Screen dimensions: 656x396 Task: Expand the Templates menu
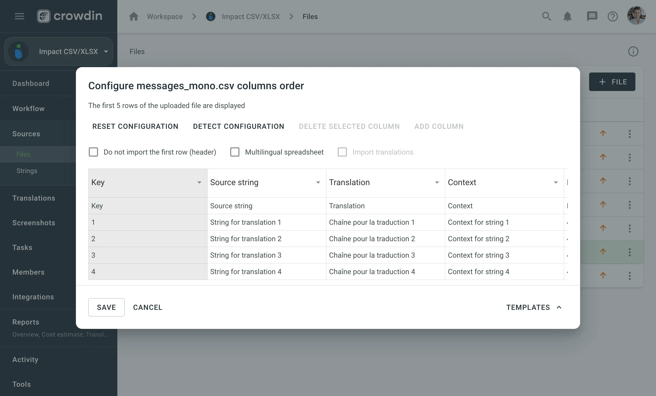(x=534, y=307)
